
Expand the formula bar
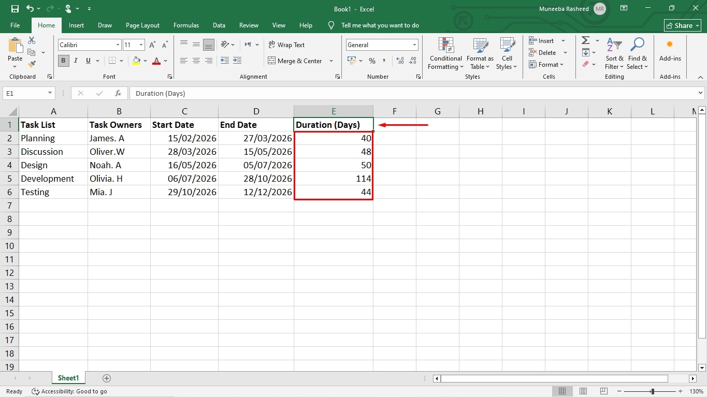pyautogui.click(x=700, y=93)
